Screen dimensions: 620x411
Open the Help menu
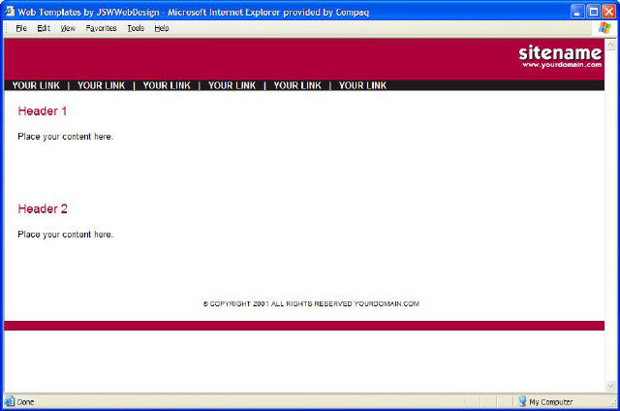point(162,28)
